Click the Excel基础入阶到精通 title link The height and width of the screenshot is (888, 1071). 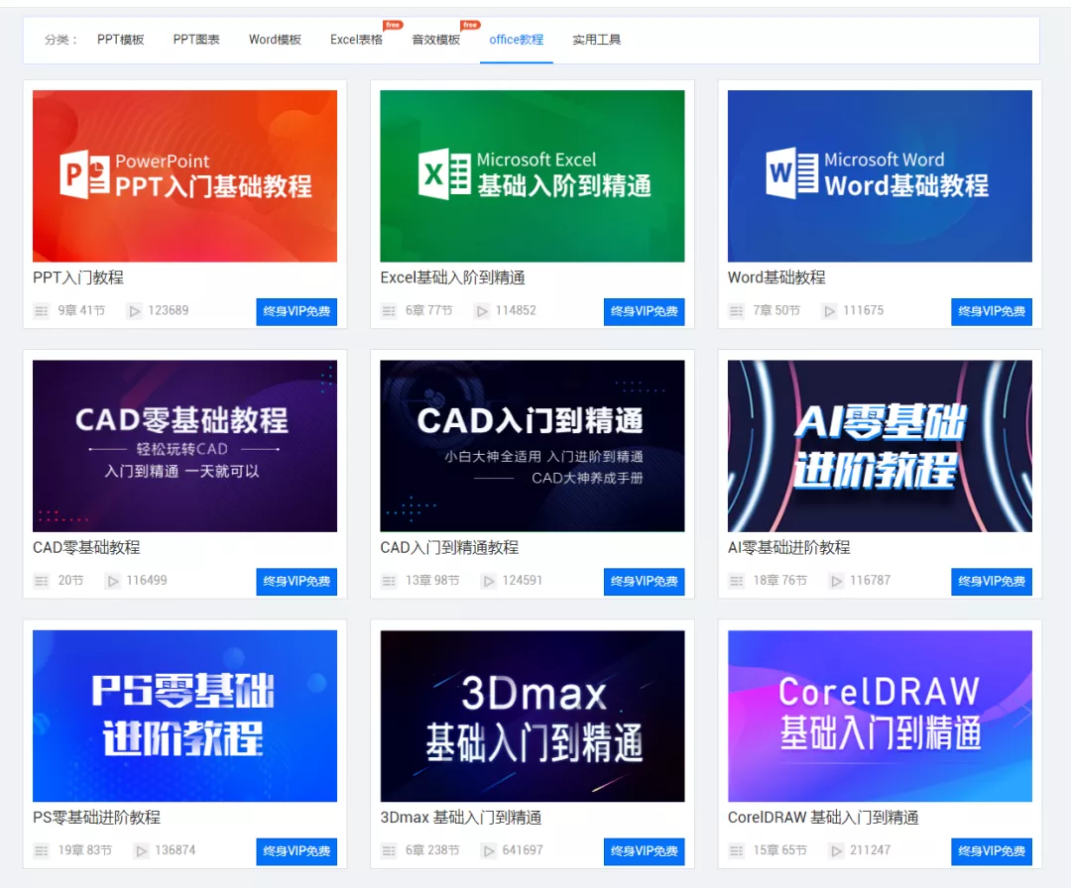[453, 277]
